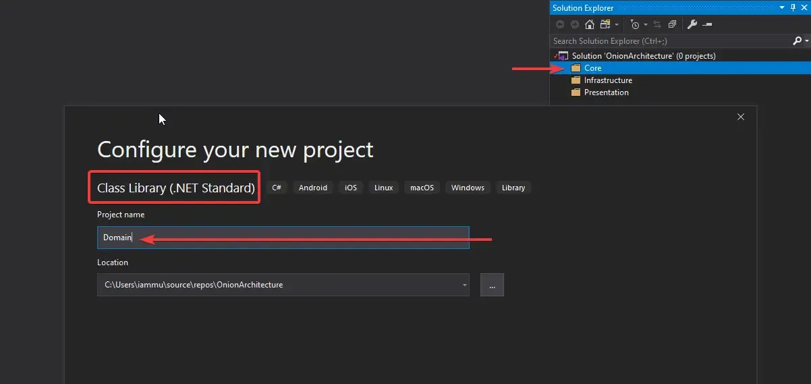Click the Linux tag
This screenshot has height=384, width=811.
click(x=384, y=188)
